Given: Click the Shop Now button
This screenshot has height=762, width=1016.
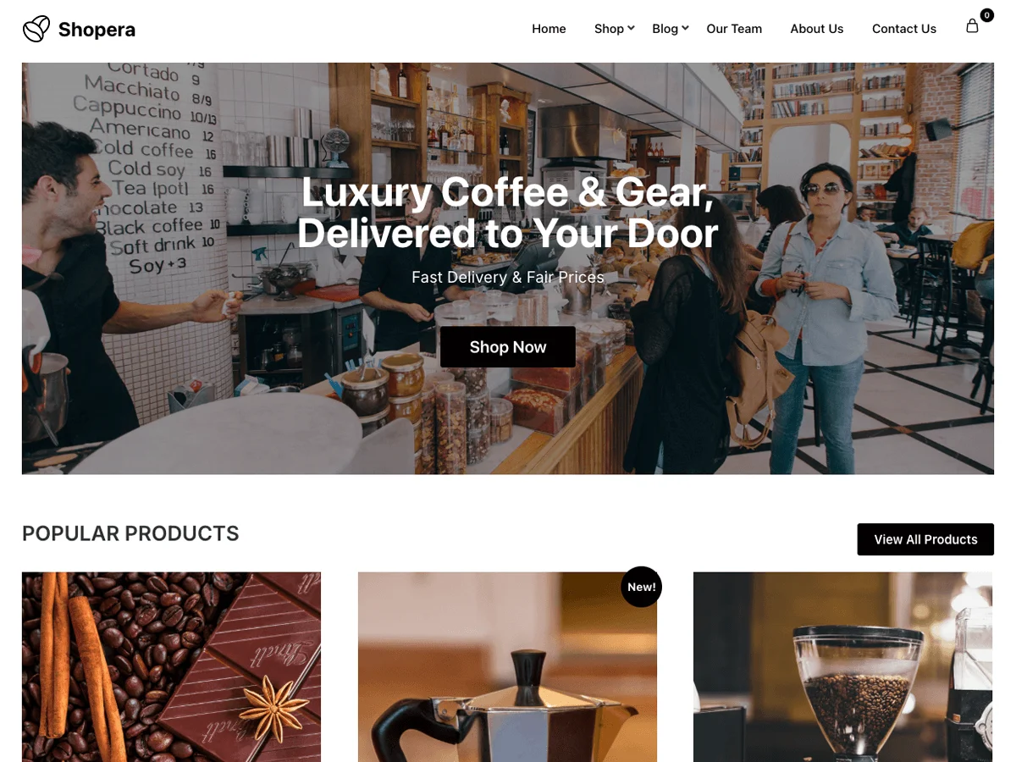Looking at the screenshot, I should (x=508, y=347).
